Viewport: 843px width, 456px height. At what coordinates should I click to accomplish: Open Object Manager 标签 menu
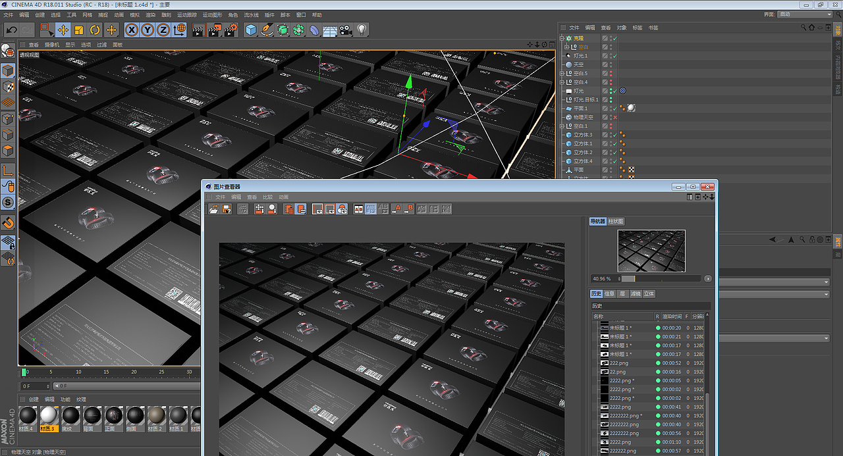(638, 28)
